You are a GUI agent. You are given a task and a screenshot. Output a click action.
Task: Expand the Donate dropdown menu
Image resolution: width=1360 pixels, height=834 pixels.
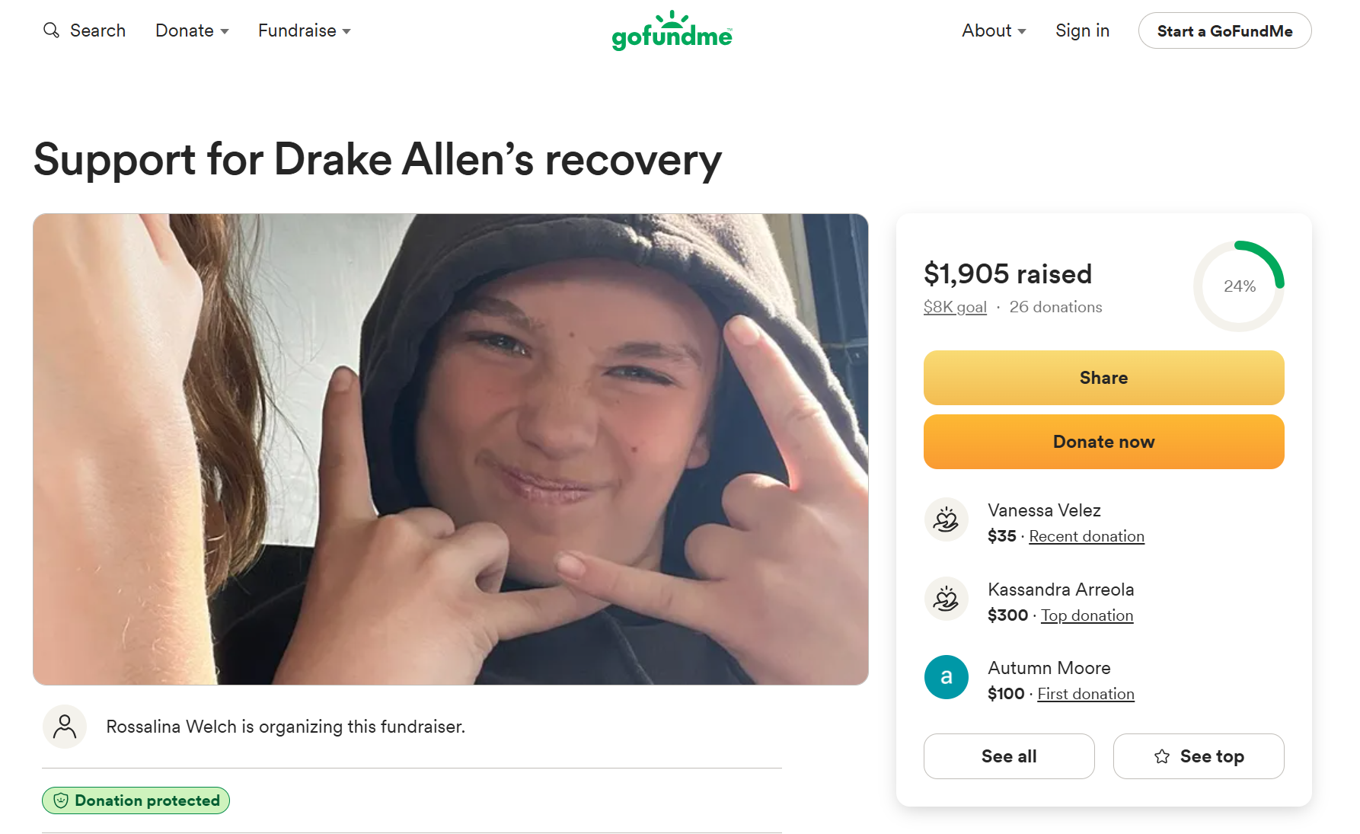tap(192, 30)
